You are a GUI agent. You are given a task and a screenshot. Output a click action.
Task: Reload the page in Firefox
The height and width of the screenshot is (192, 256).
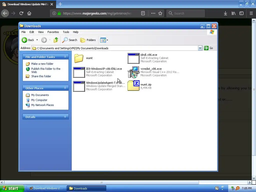21,13
